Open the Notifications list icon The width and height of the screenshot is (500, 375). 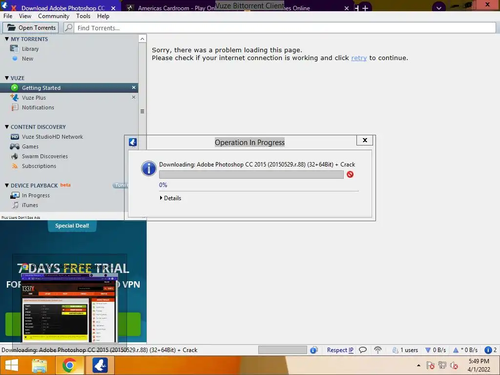pyautogui.click(x=15, y=107)
